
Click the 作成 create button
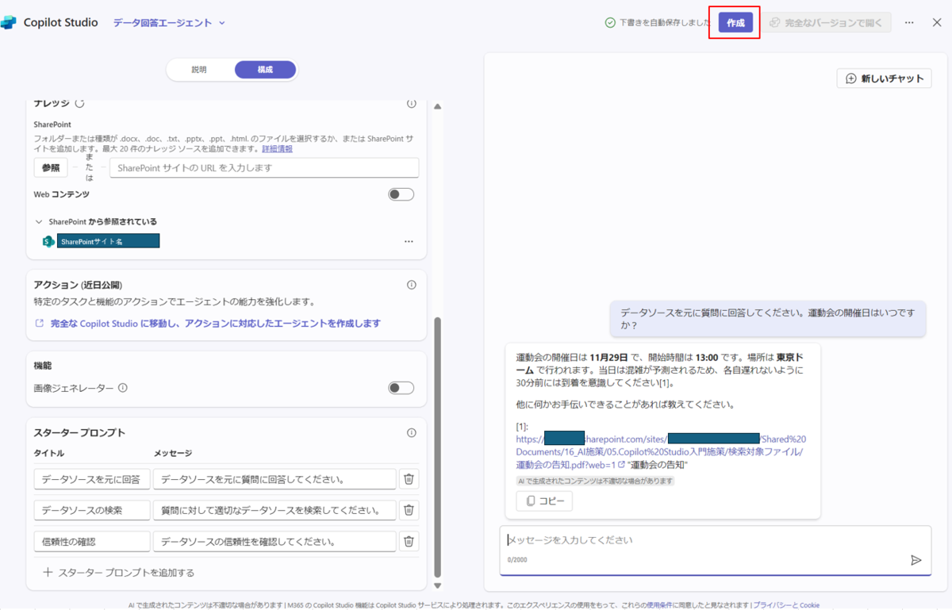click(735, 23)
